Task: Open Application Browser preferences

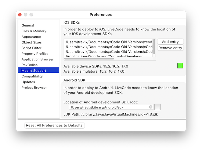Action: 37,59
